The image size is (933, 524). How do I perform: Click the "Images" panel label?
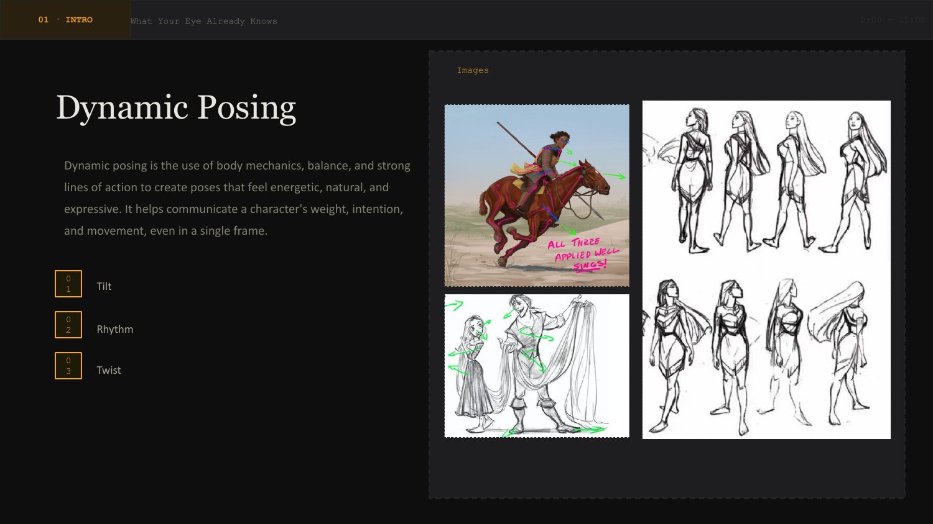coord(473,70)
